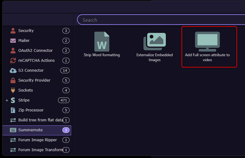
Task: Click the Strip Word formatting document icon
Action: click(x=102, y=42)
